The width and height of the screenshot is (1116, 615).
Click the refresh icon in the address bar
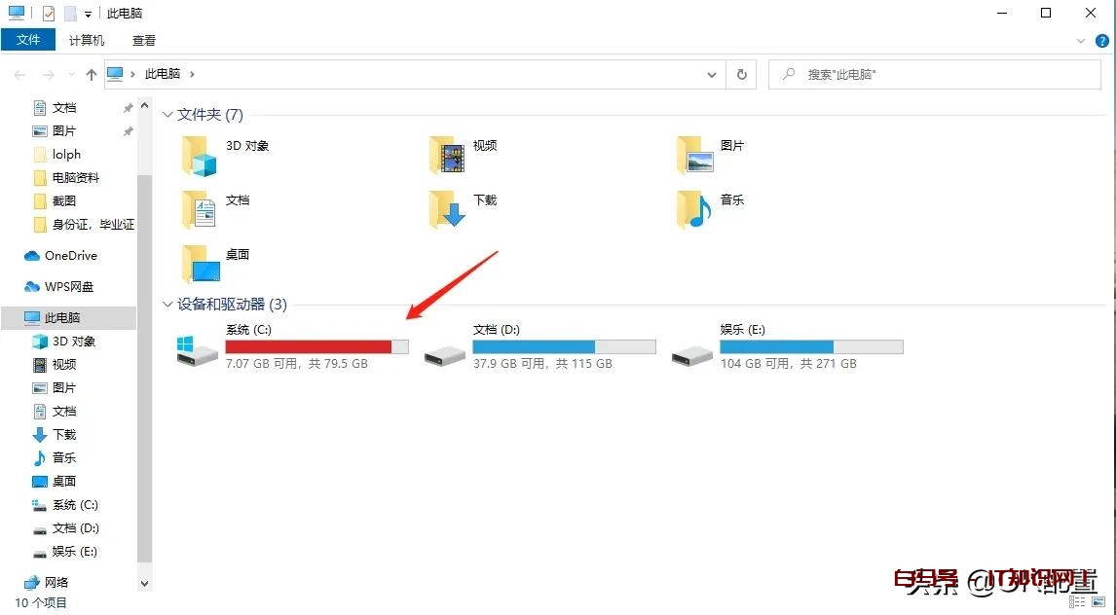click(x=741, y=74)
